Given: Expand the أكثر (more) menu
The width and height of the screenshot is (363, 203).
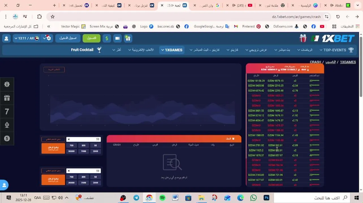Looking at the screenshot, I should [116, 50].
